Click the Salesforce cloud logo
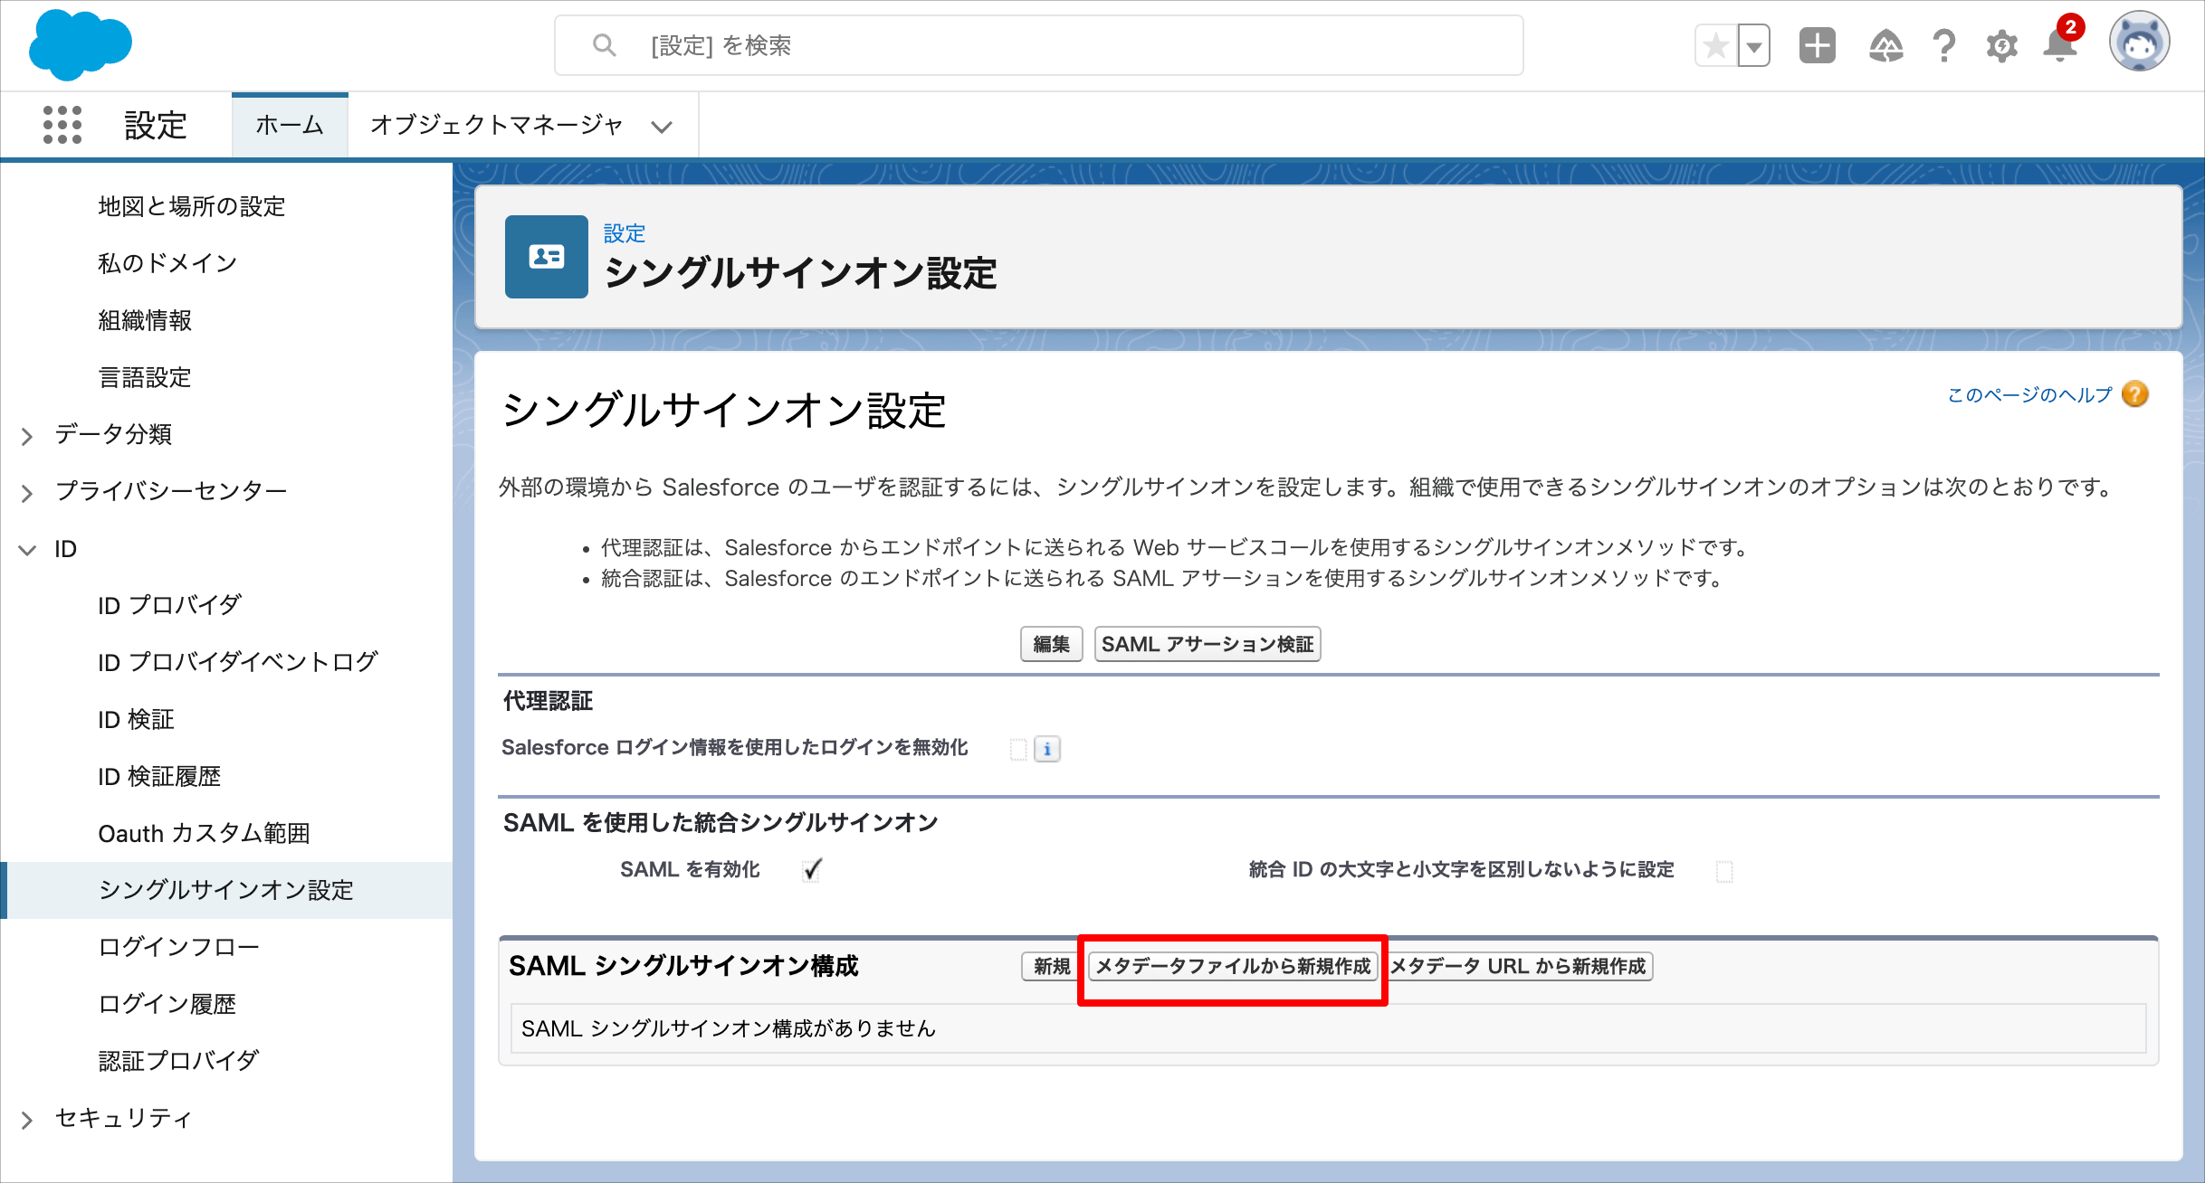 [x=81, y=44]
